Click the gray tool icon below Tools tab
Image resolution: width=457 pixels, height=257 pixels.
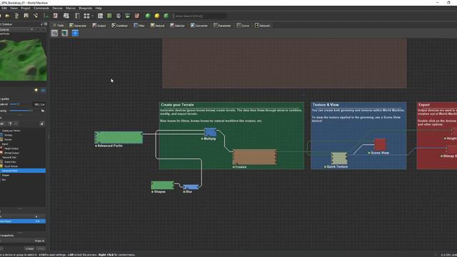point(54,34)
